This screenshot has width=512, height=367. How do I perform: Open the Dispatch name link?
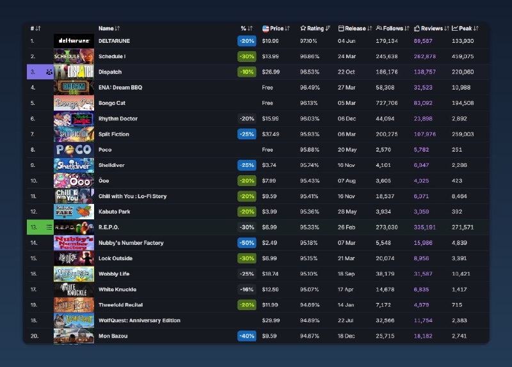(x=110, y=72)
